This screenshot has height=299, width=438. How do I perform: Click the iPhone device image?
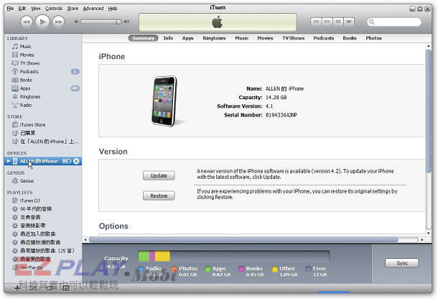(165, 101)
